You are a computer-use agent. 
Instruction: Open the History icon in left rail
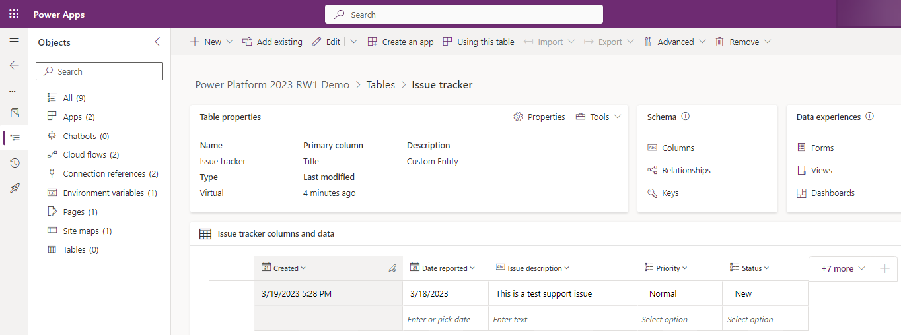15,163
